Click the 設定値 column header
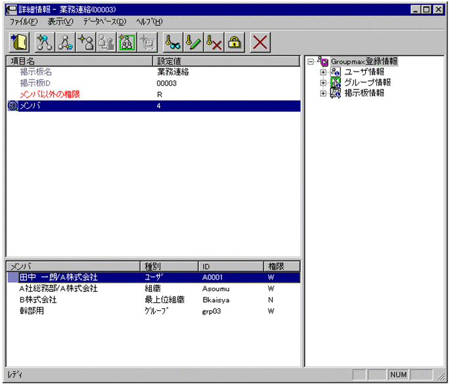450x386 pixels. click(225, 61)
